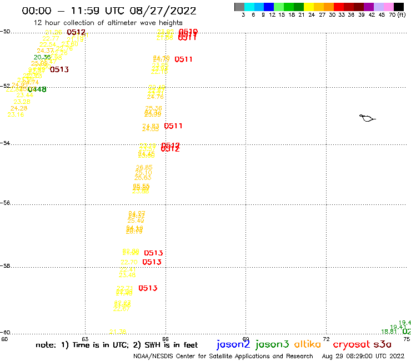411x361 pixels.
Task: Click the blue 'jason2' satellite label
Action: [x=233, y=344]
